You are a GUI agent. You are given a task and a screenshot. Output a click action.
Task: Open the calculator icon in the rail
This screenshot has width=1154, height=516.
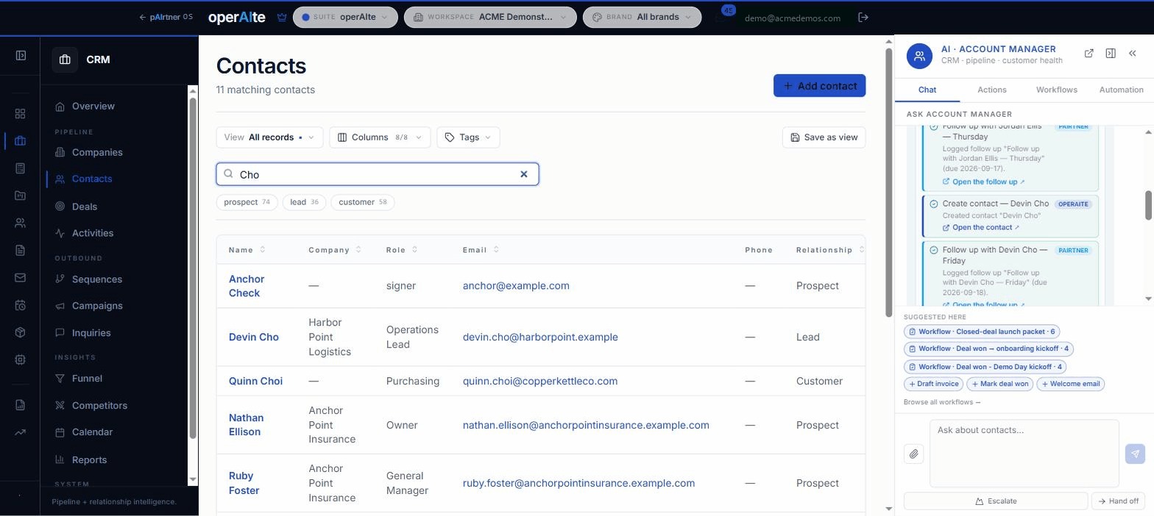tap(20, 168)
